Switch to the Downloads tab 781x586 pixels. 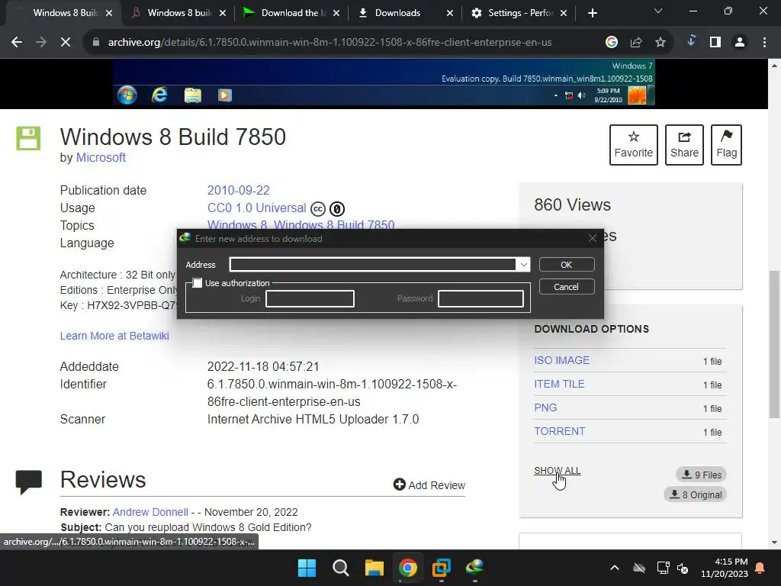click(x=397, y=13)
